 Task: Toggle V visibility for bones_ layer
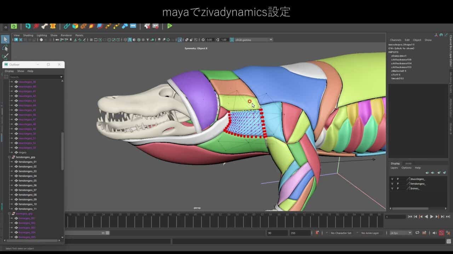(392, 188)
